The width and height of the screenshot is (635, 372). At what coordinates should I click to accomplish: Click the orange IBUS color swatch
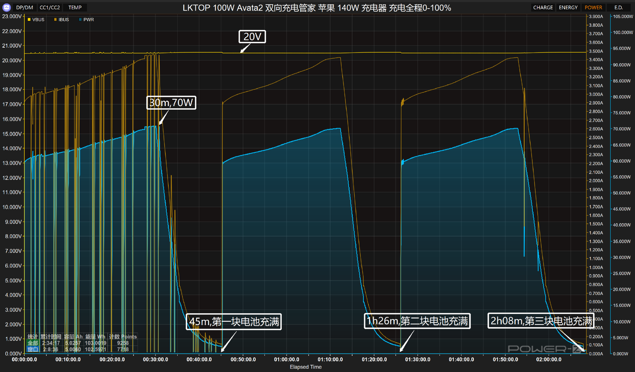[x=55, y=19]
